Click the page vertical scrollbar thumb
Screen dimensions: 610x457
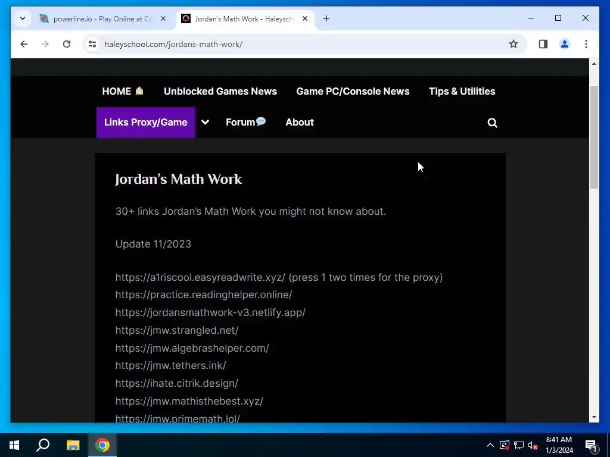(594, 137)
